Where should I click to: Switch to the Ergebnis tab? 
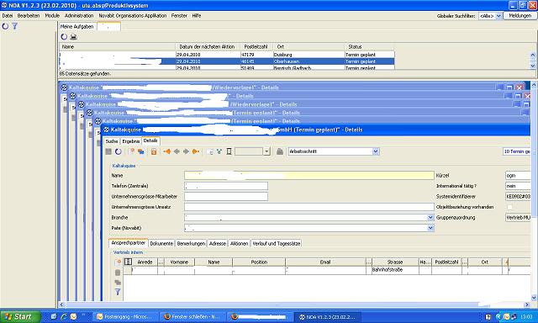click(x=131, y=141)
